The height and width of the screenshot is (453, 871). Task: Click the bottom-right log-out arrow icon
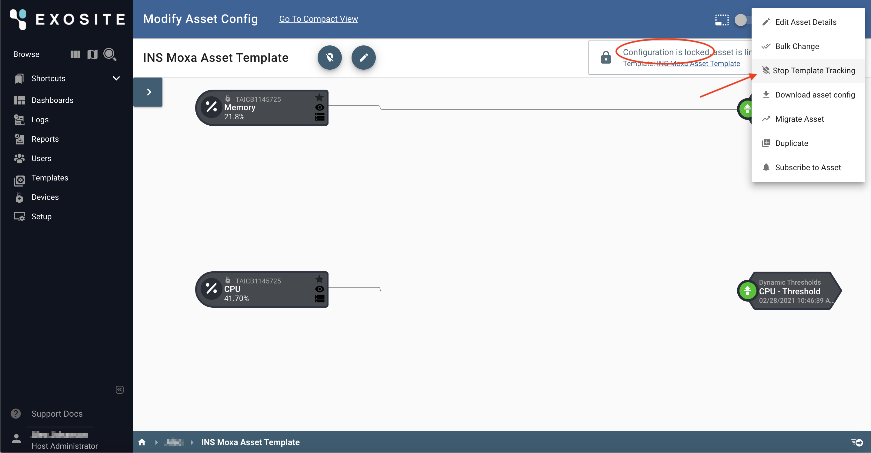857,442
